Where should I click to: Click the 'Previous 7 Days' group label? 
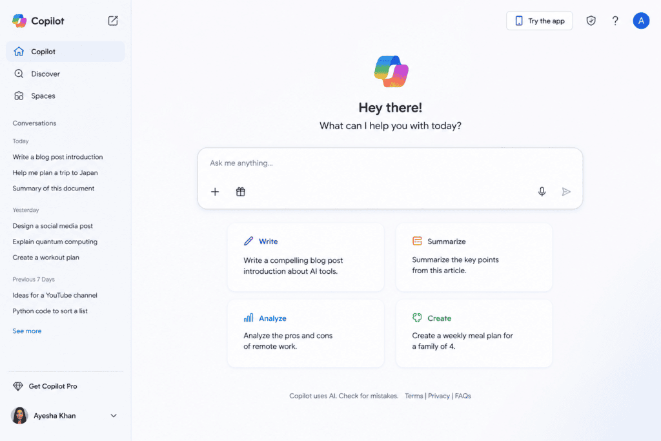point(34,279)
